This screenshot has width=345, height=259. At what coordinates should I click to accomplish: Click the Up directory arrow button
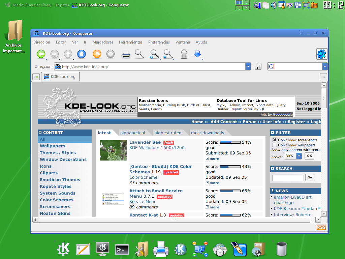coord(68,54)
